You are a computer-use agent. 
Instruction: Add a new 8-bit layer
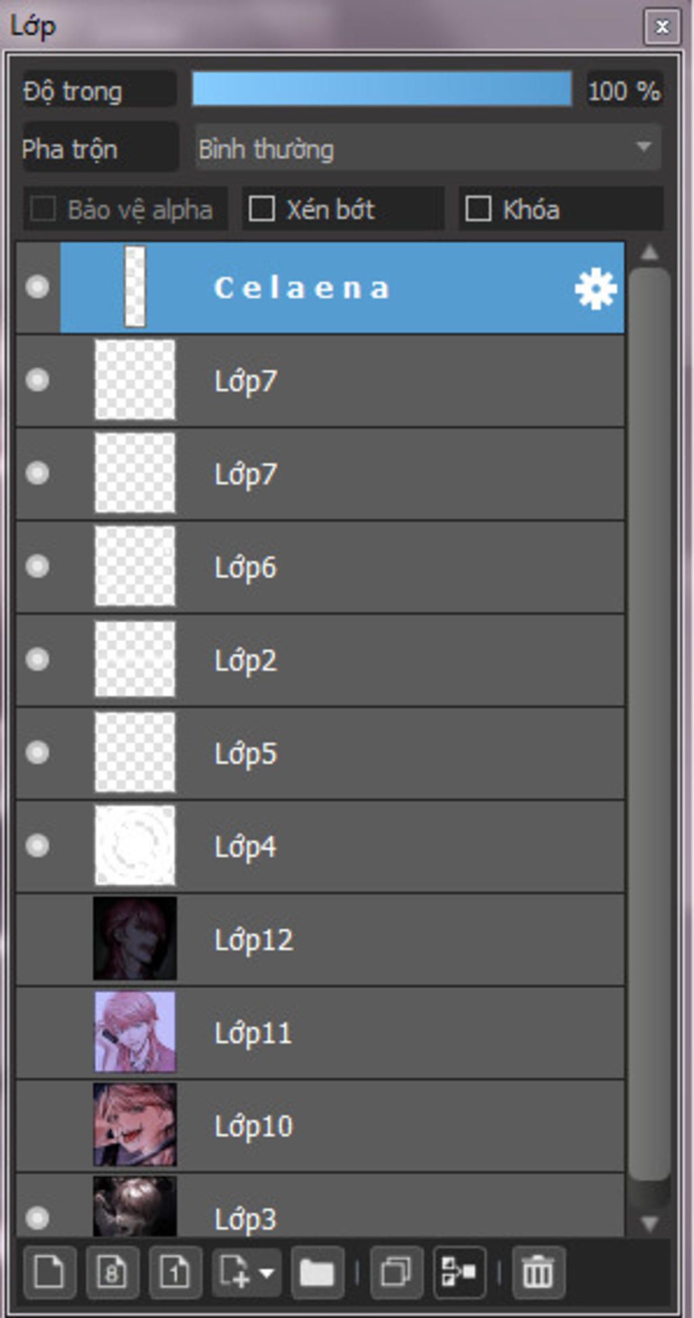click(x=113, y=1272)
